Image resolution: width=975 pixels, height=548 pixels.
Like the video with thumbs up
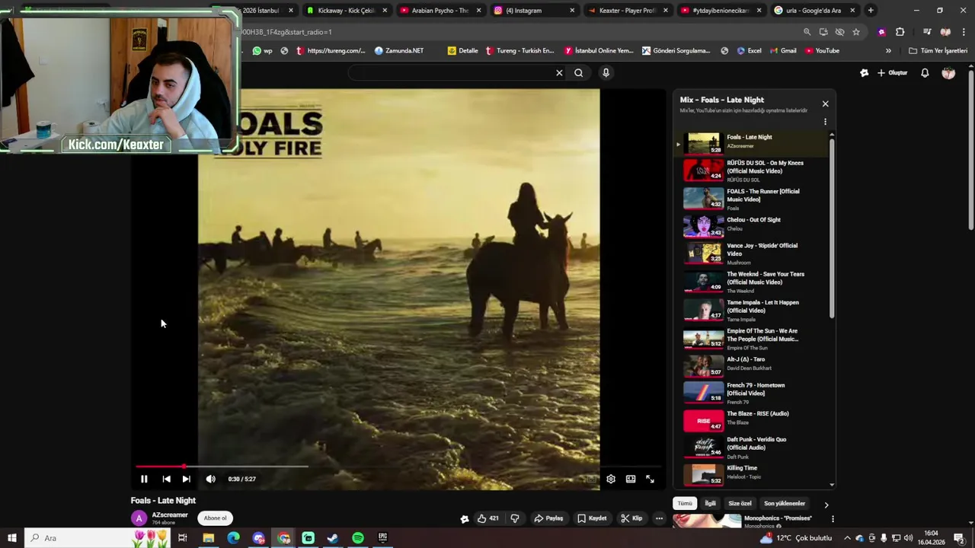pyautogui.click(x=487, y=518)
